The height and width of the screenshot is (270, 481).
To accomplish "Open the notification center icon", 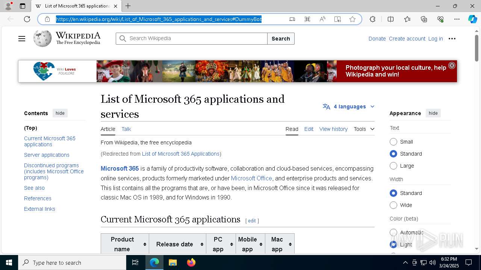I will click(x=469, y=262).
